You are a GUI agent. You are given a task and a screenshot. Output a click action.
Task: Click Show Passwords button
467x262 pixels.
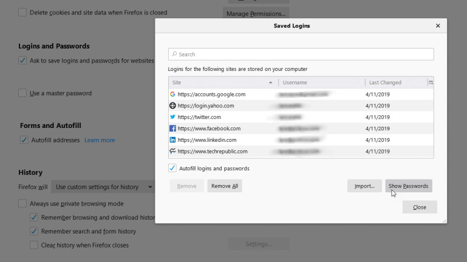tap(409, 186)
